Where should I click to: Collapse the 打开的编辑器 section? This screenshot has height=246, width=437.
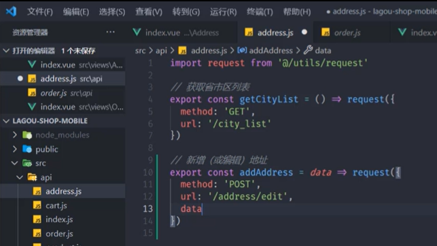point(6,51)
